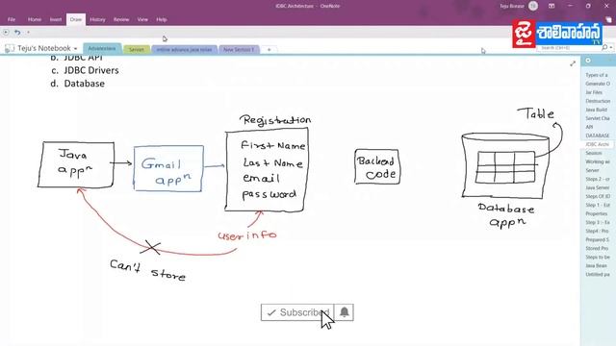
Task: Open the 'Prepared S' page
Action: [597, 239]
